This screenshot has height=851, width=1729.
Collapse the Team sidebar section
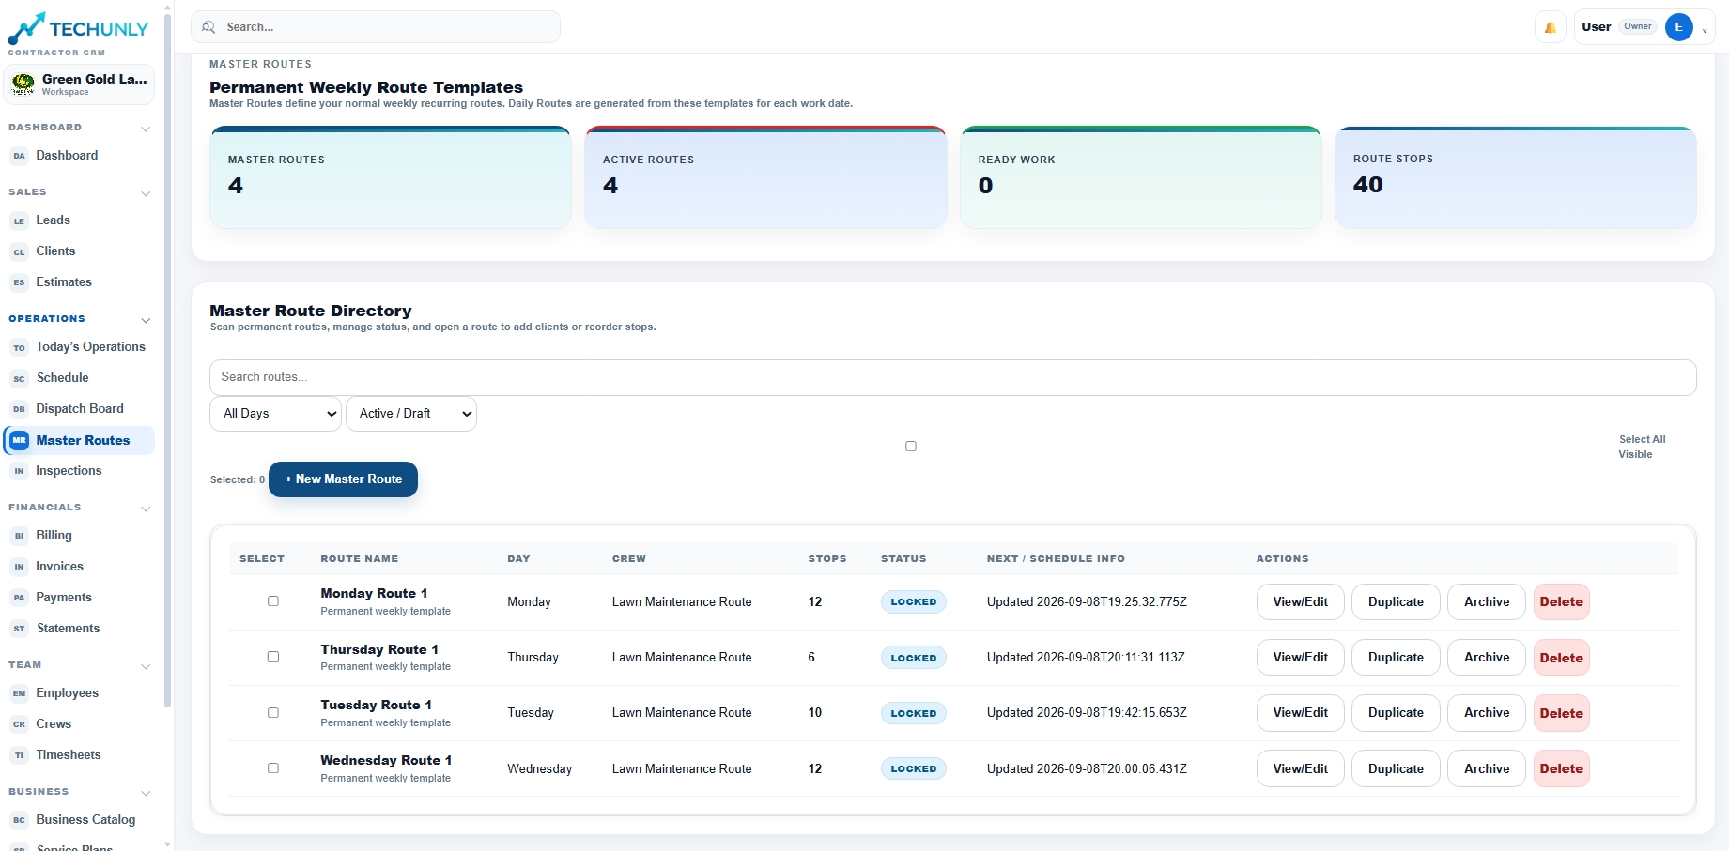146,666
